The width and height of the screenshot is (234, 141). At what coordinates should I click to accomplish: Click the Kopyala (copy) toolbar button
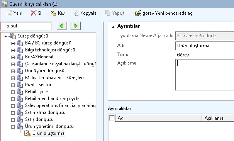tap(85, 13)
